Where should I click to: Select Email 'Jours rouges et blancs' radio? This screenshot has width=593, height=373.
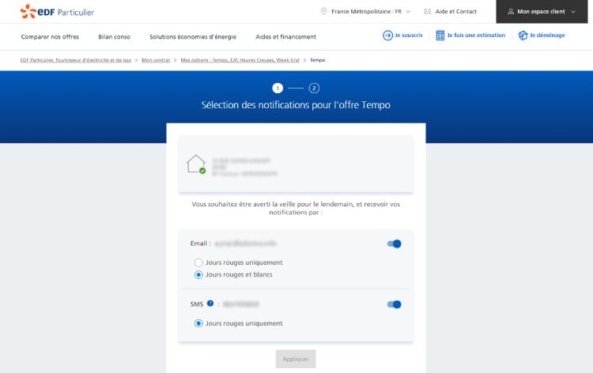click(x=198, y=275)
